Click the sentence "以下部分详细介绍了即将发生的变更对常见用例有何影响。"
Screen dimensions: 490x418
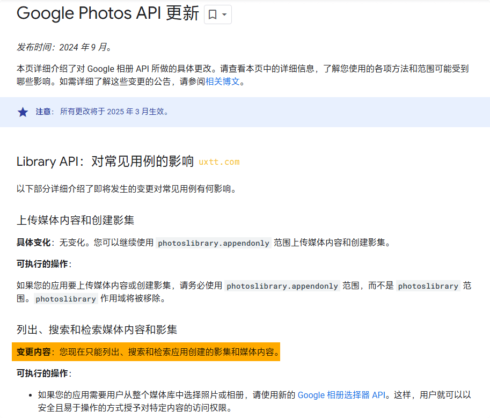tap(127, 189)
